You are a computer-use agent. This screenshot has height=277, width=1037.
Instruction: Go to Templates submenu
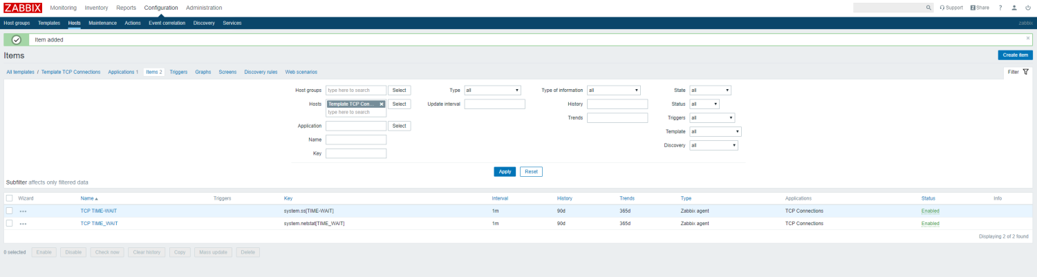(49, 23)
